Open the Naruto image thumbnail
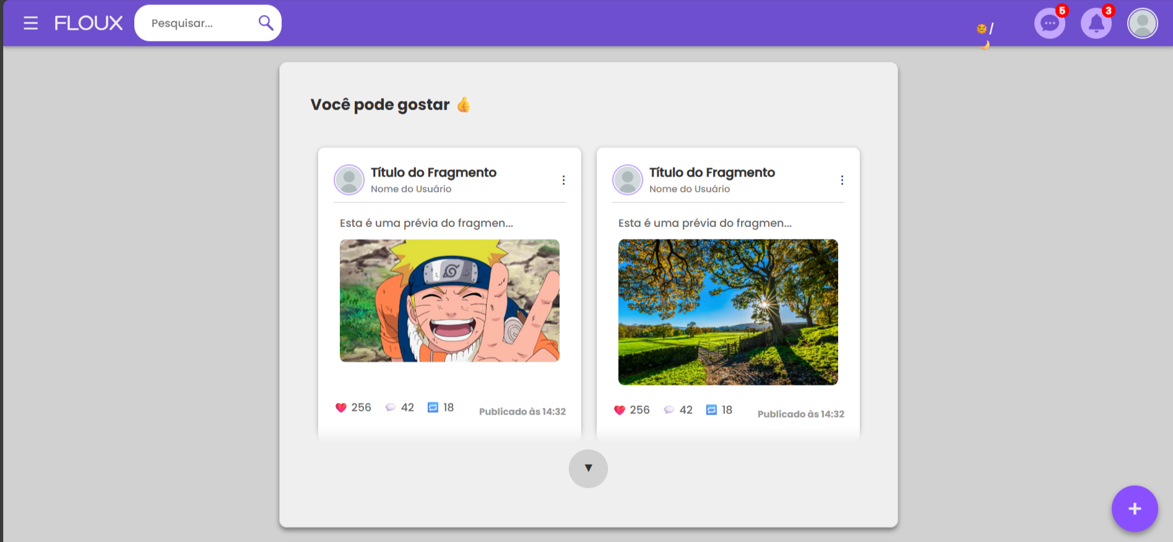The width and height of the screenshot is (1173, 542). coord(449,301)
